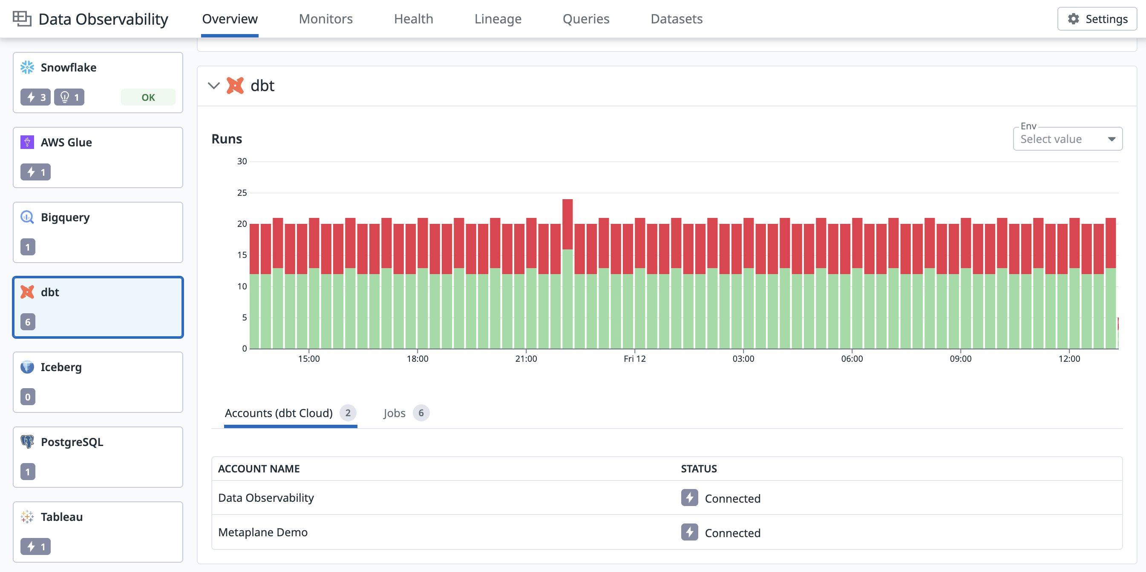This screenshot has height=572, width=1146.
Task: Click the PostgreSQL elephant icon
Action: (x=27, y=441)
